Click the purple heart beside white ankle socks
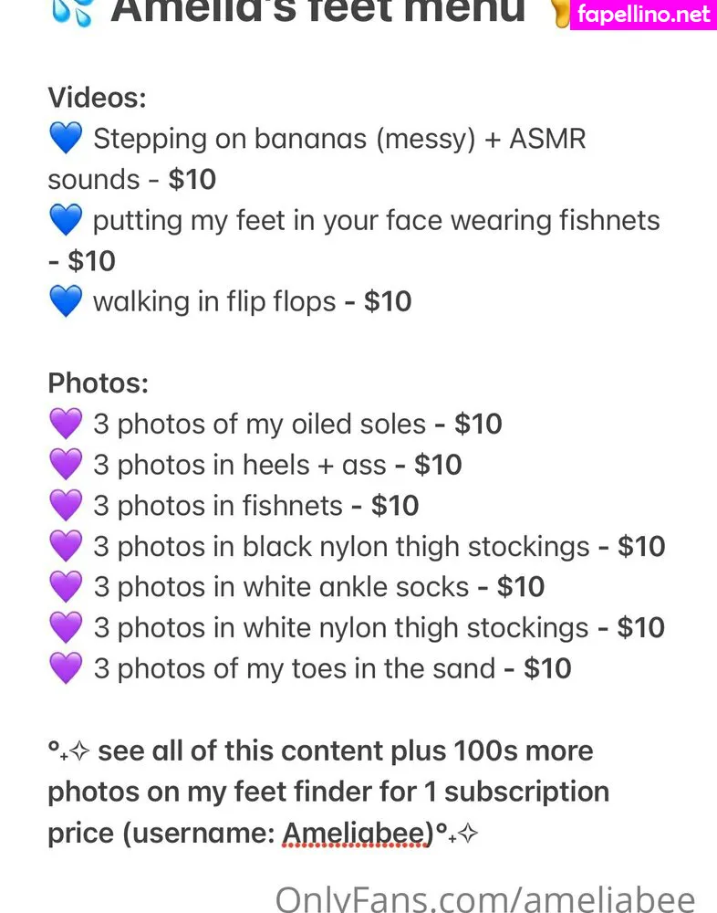This screenshot has height=913, width=717. coord(65,587)
